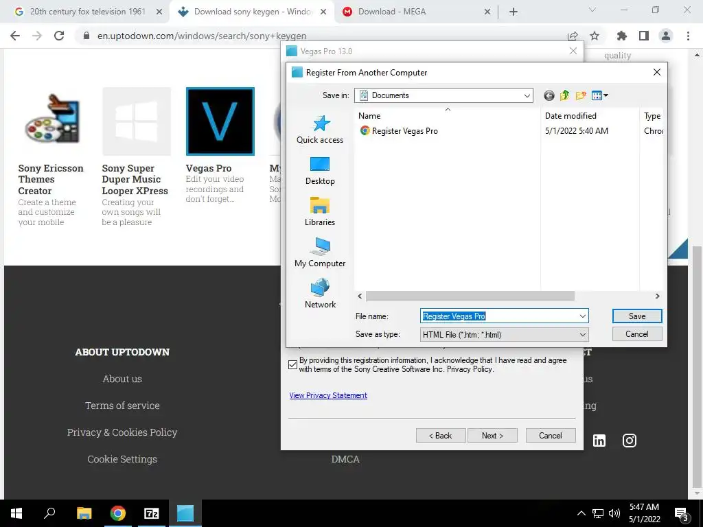Reload the Uptodown page
703x527 pixels.
click(x=59, y=36)
